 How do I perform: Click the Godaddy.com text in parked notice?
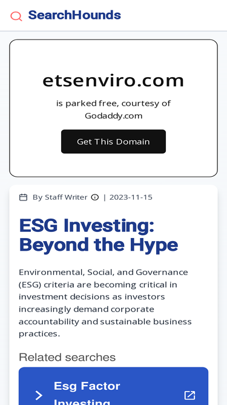[114, 116]
